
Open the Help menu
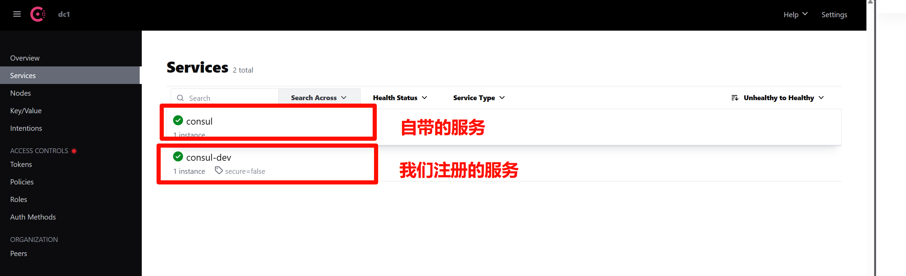click(795, 14)
